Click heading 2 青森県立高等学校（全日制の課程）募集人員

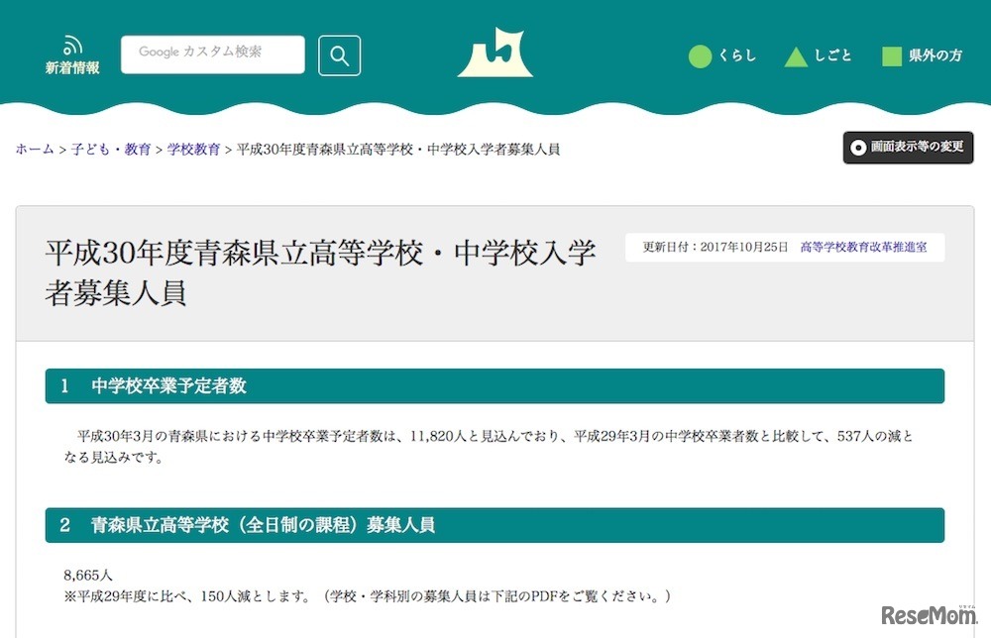(x=495, y=525)
